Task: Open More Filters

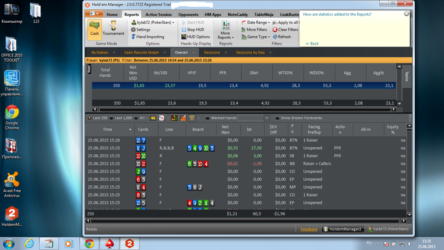Action: tap(254, 29)
